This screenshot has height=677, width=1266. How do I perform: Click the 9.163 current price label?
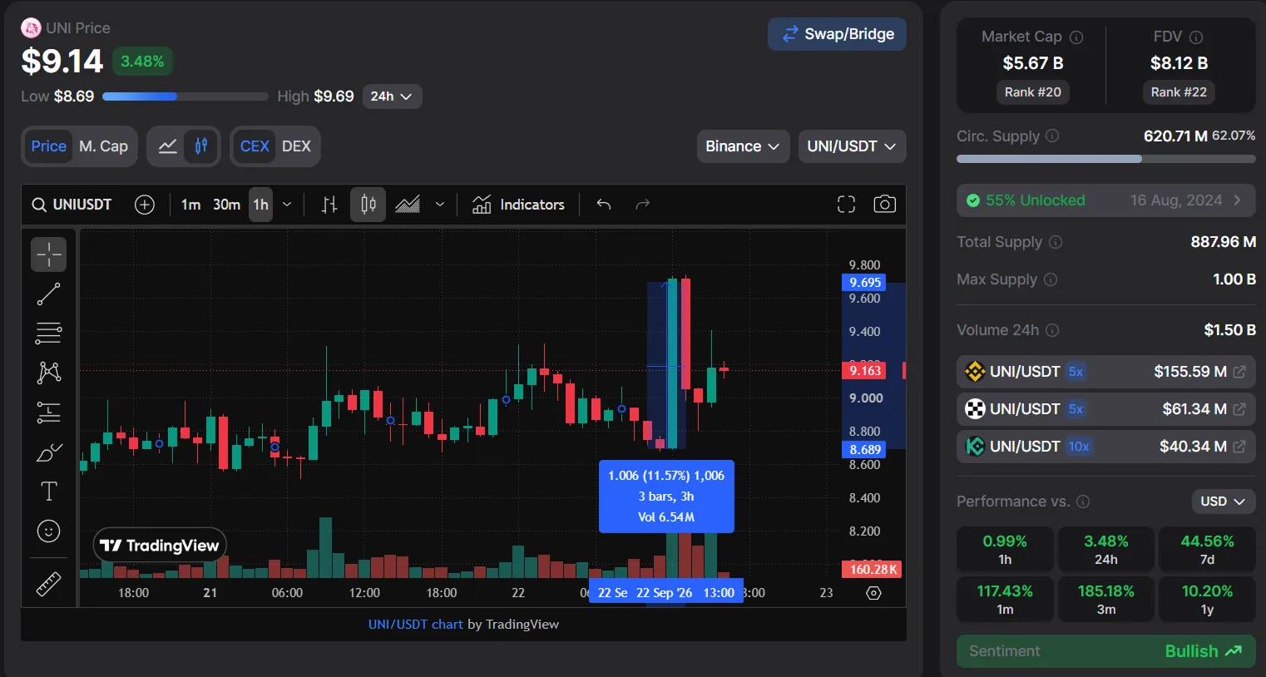pos(865,371)
